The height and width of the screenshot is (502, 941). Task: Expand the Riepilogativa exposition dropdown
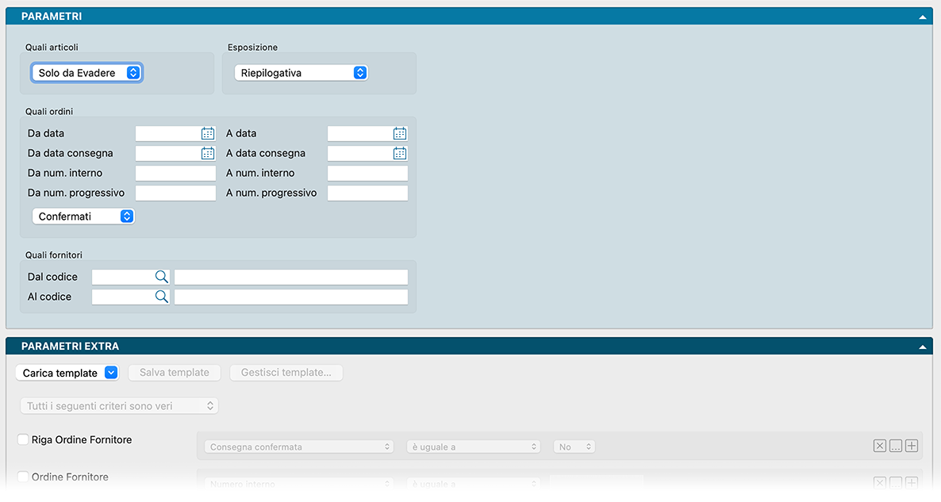click(301, 73)
